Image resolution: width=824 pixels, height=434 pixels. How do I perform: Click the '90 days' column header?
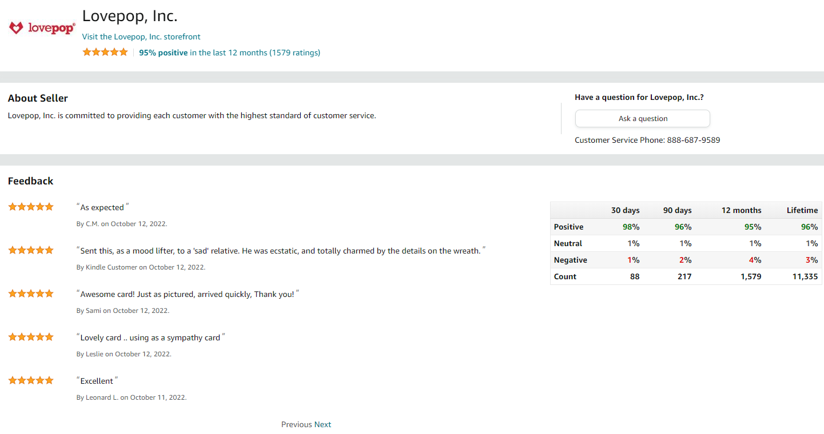(x=677, y=210)
